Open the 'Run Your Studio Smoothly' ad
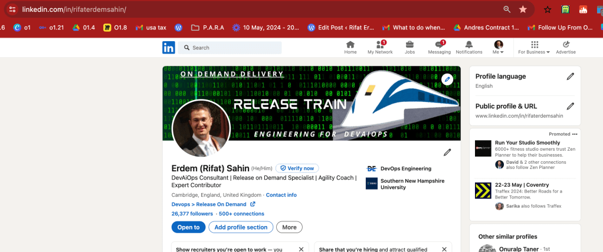The height and width of the screenshot is (252, 603). point(527,142)
